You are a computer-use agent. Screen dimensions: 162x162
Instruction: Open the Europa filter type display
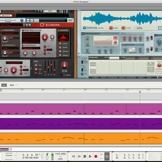[14, 63]
